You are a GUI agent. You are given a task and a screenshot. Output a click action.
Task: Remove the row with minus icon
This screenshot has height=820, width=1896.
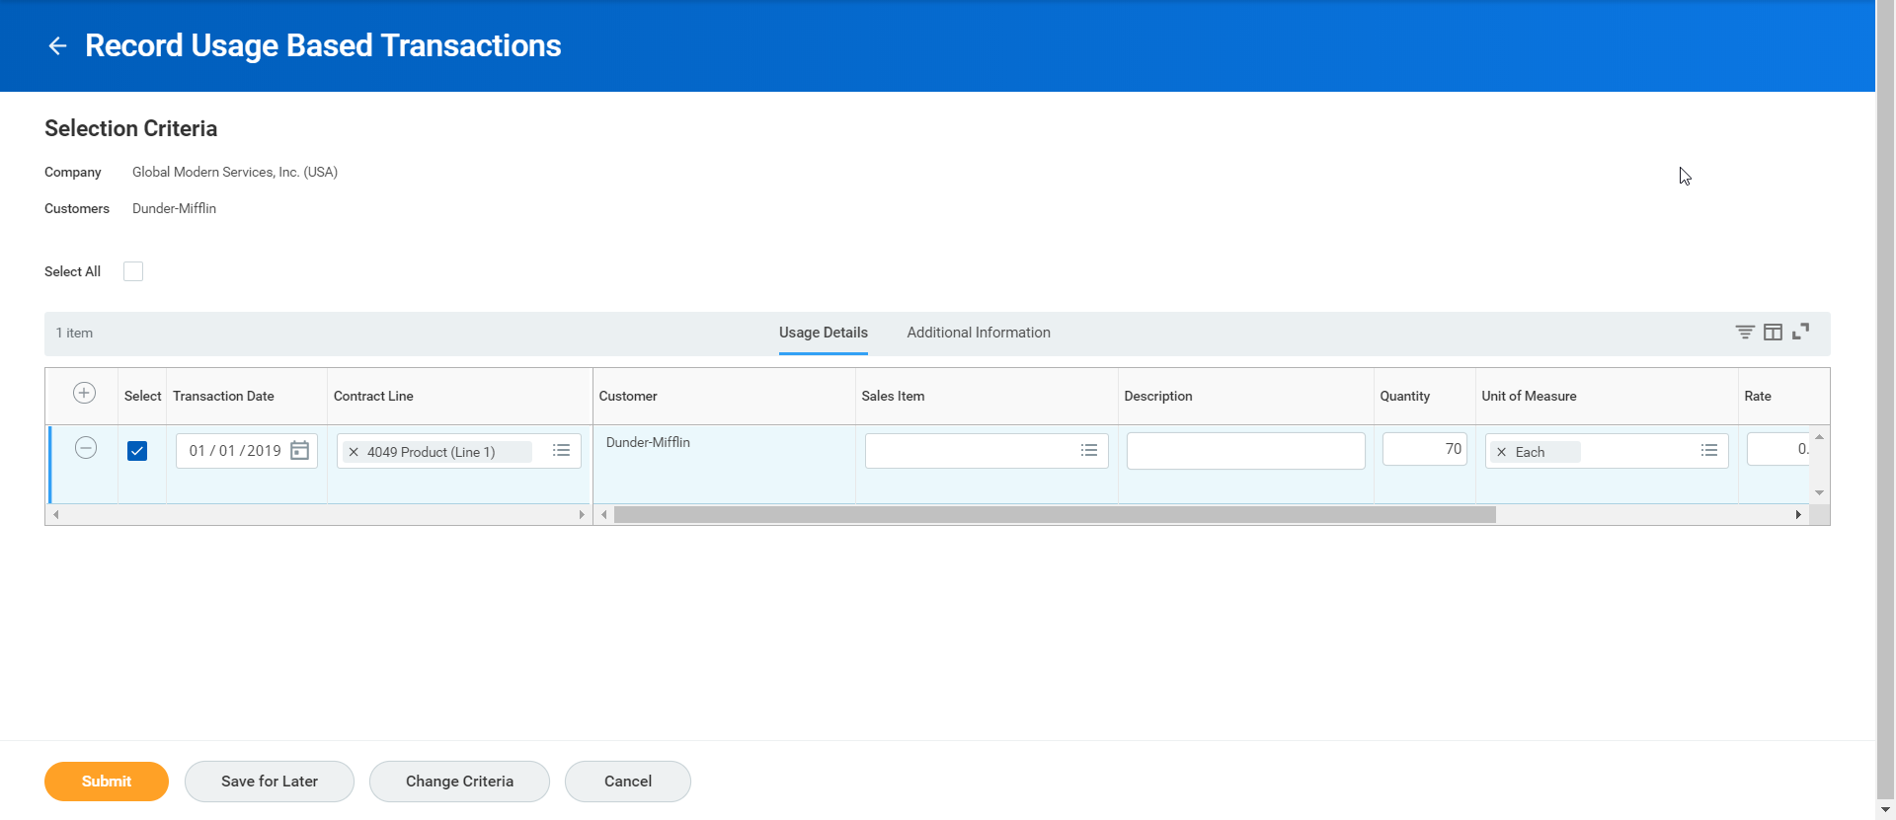tap(86, 448)
